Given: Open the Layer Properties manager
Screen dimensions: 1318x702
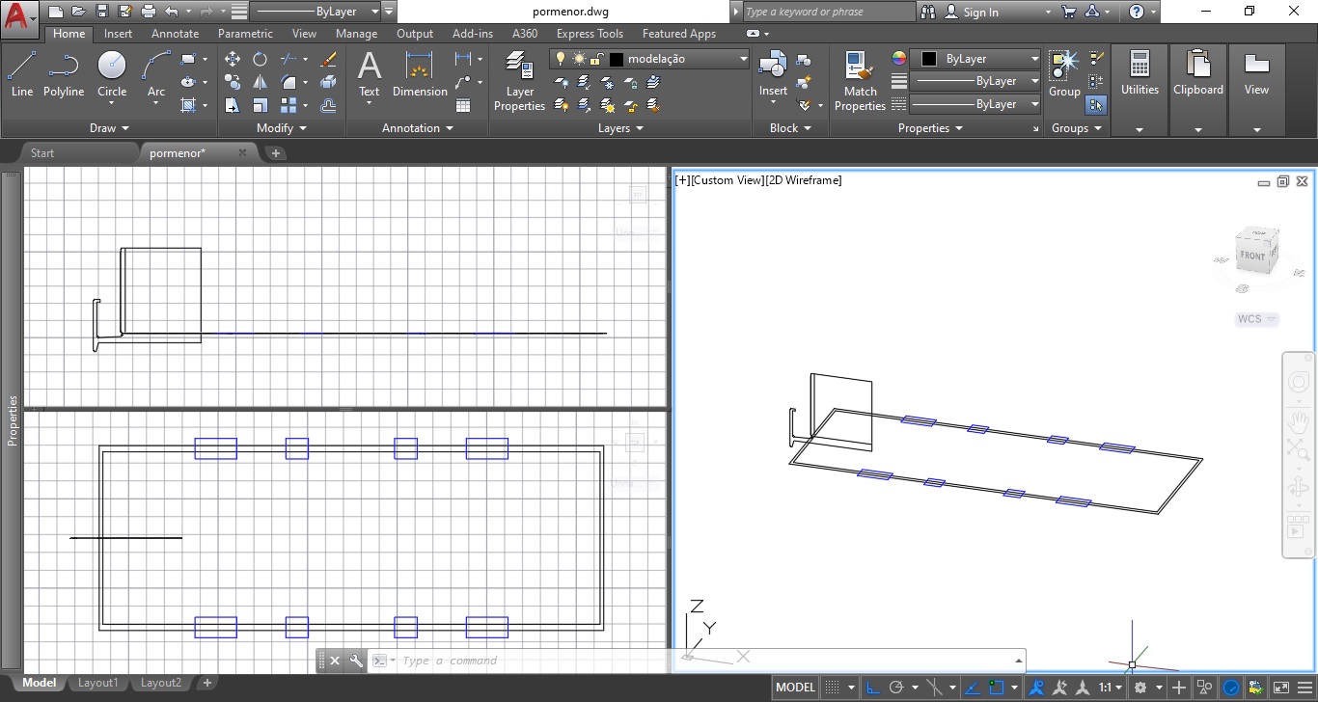Looking at the screenshot, I should (519, 81).
